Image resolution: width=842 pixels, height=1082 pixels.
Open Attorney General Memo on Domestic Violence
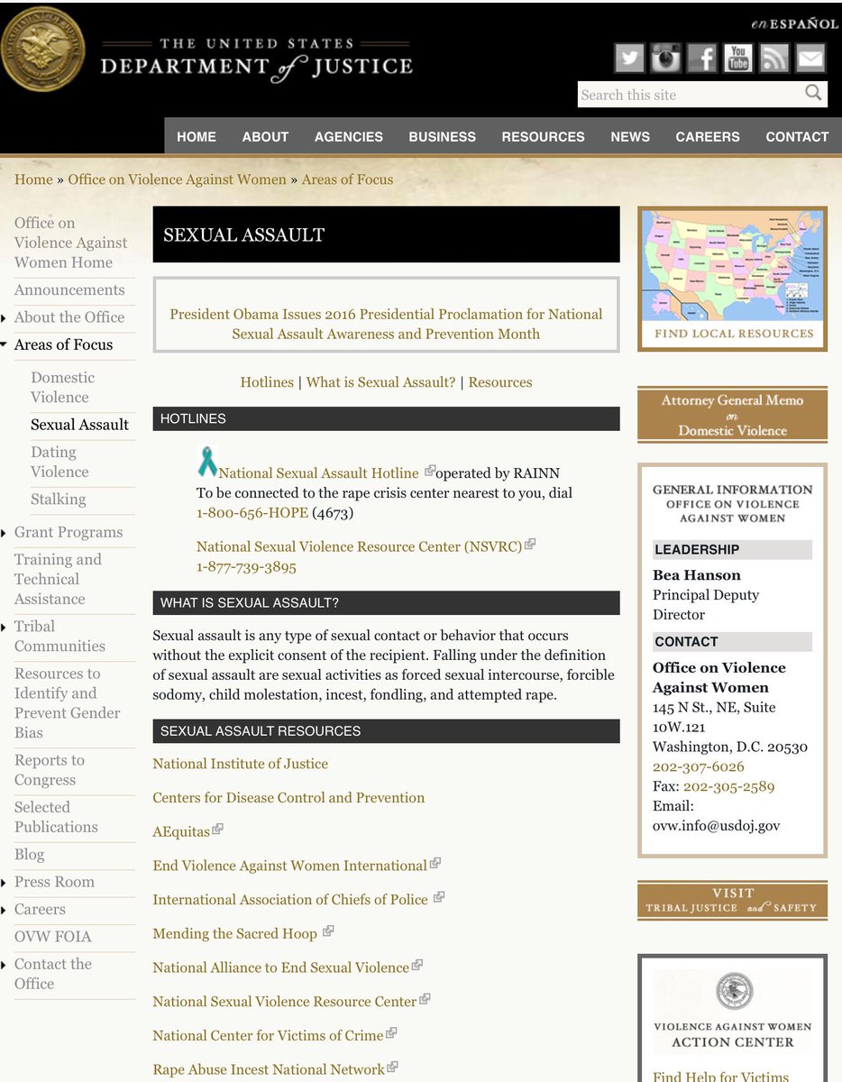732,415
